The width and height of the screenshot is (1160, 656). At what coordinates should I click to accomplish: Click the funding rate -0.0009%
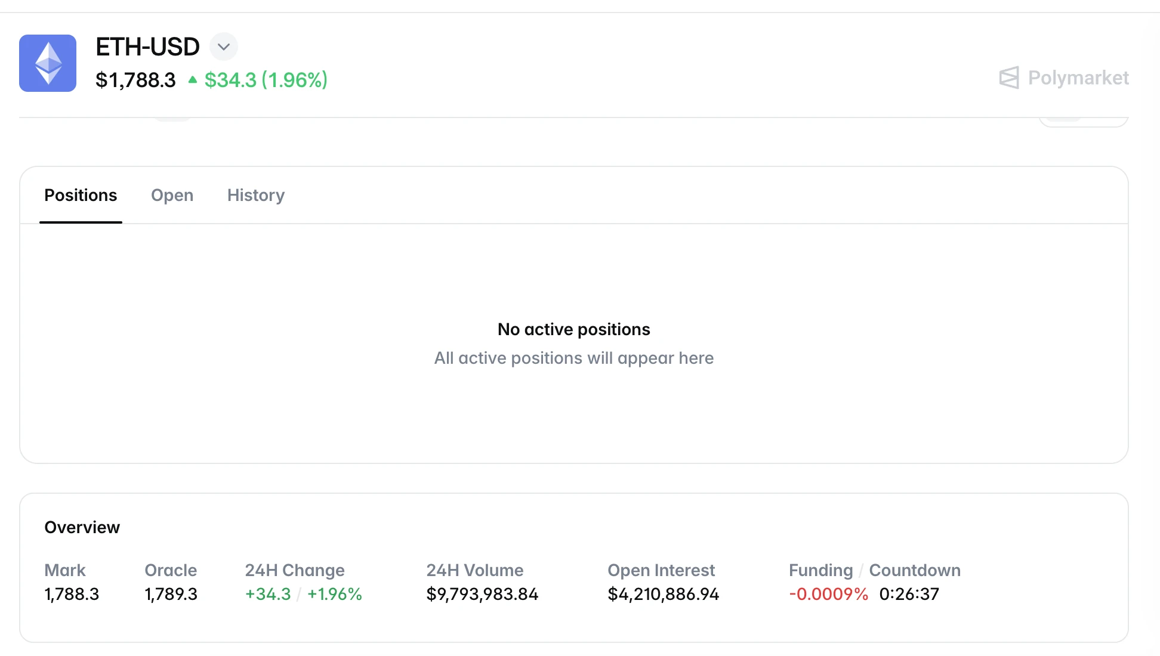pyautogui.click(x=828, y=594)
